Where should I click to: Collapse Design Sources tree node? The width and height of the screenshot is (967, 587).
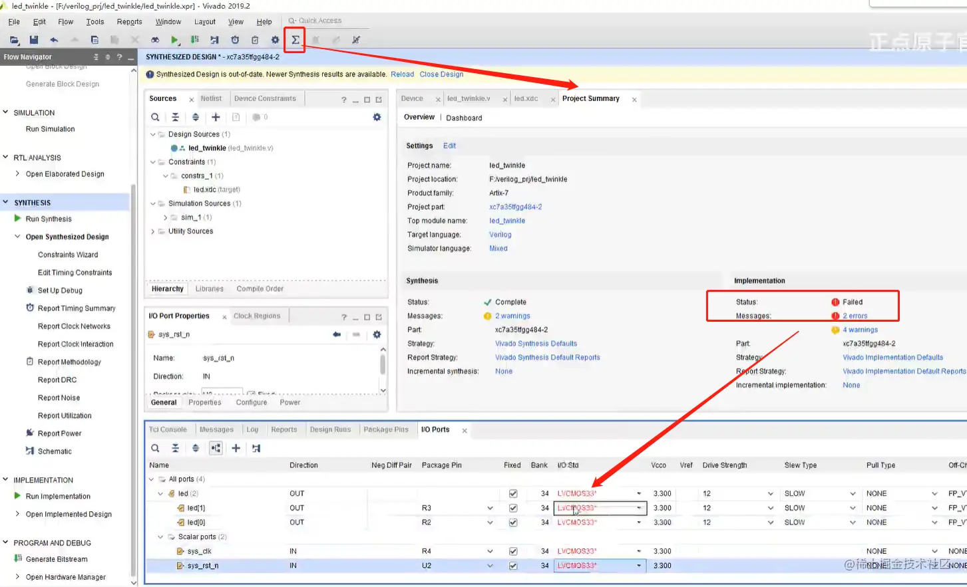(x=153, y=134)
